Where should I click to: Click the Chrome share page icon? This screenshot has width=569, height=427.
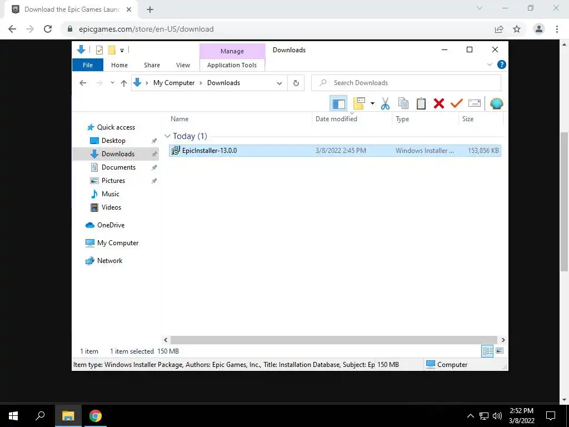click(499, 29)
